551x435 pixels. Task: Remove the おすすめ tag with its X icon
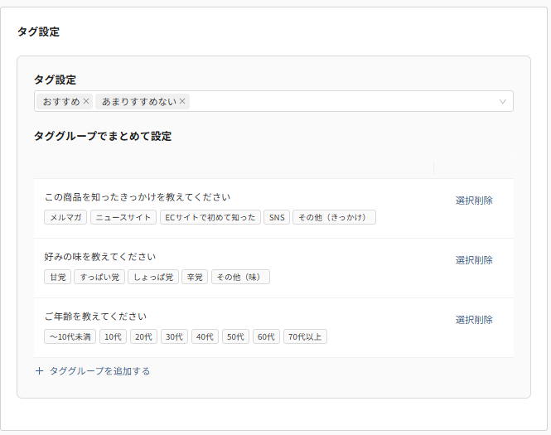pos(86,102)
